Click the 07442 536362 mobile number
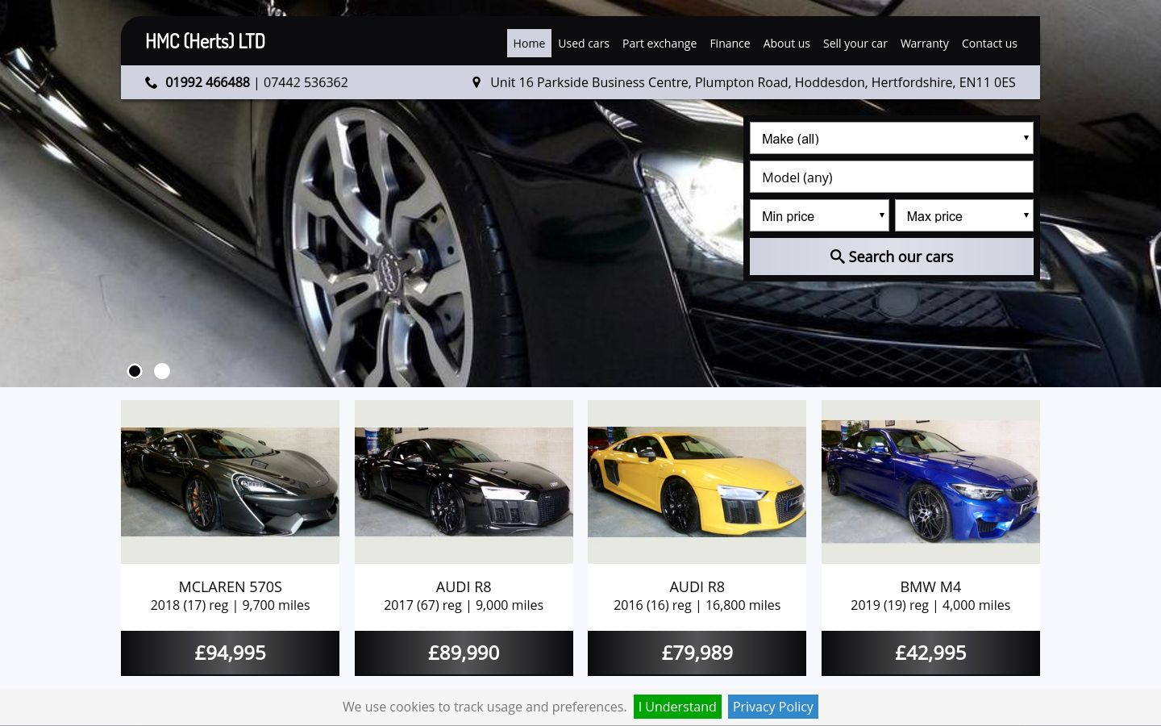Viewport: 1161px width, 726px height. [306, 82]
